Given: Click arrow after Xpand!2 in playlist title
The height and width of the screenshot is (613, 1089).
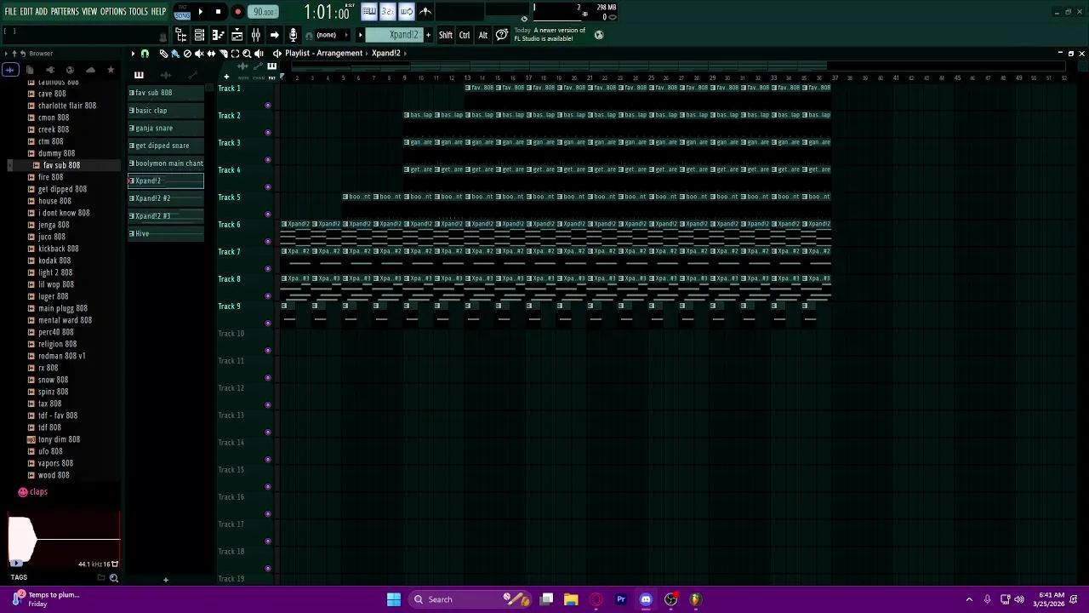Looking at the screenshot, I should coord(405,53).
